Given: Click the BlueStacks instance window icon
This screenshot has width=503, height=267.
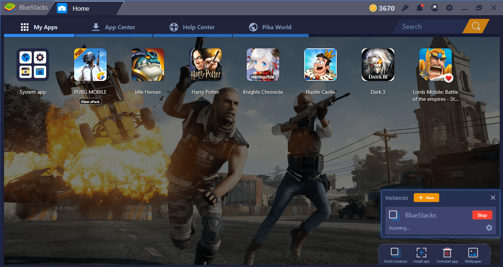Looking at the screenshot, I should click(x=393, y=215).
